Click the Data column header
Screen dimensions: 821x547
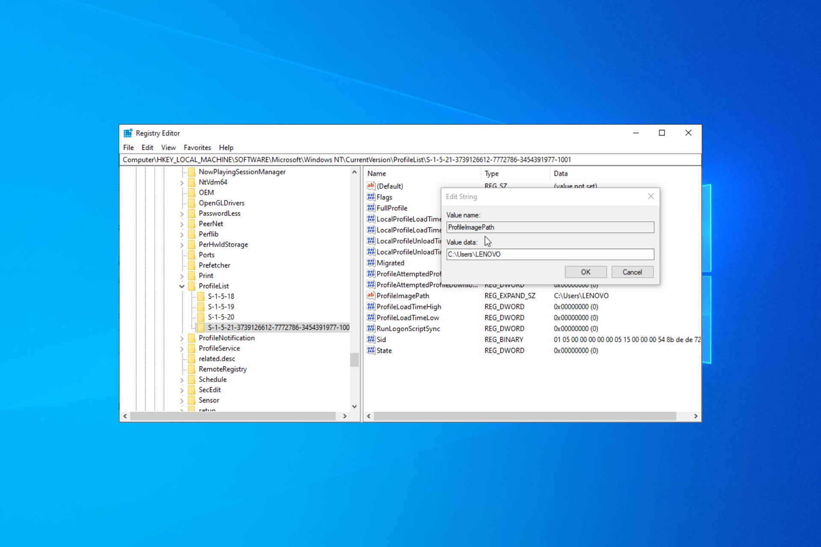625,174
